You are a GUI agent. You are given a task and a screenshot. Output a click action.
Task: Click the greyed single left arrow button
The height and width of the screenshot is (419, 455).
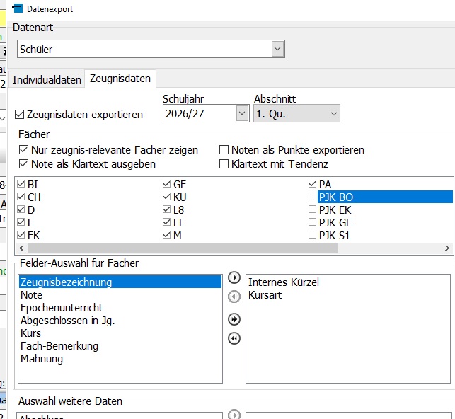click(234, 297)
